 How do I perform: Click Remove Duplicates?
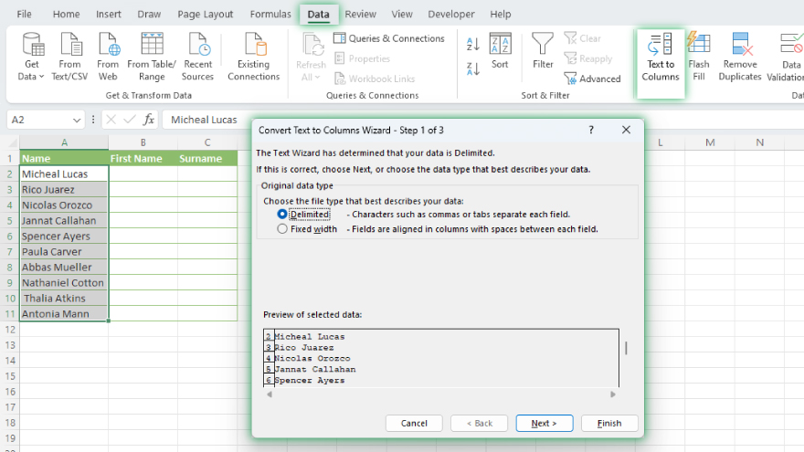(740, 57)
